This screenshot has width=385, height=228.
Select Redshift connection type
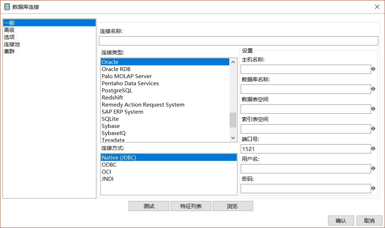click(165, 98)
